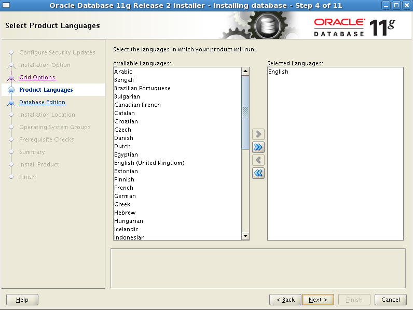Select French in Available Languages
The image size is (413, 310).
(x=177, y=188)
